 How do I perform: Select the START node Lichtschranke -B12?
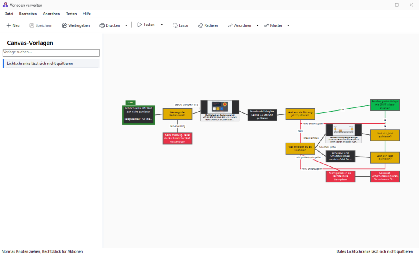click(x=138, y=115)
